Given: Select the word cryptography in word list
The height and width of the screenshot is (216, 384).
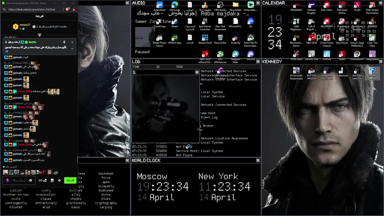Looking at the screenshot, I should coord(106,203).
